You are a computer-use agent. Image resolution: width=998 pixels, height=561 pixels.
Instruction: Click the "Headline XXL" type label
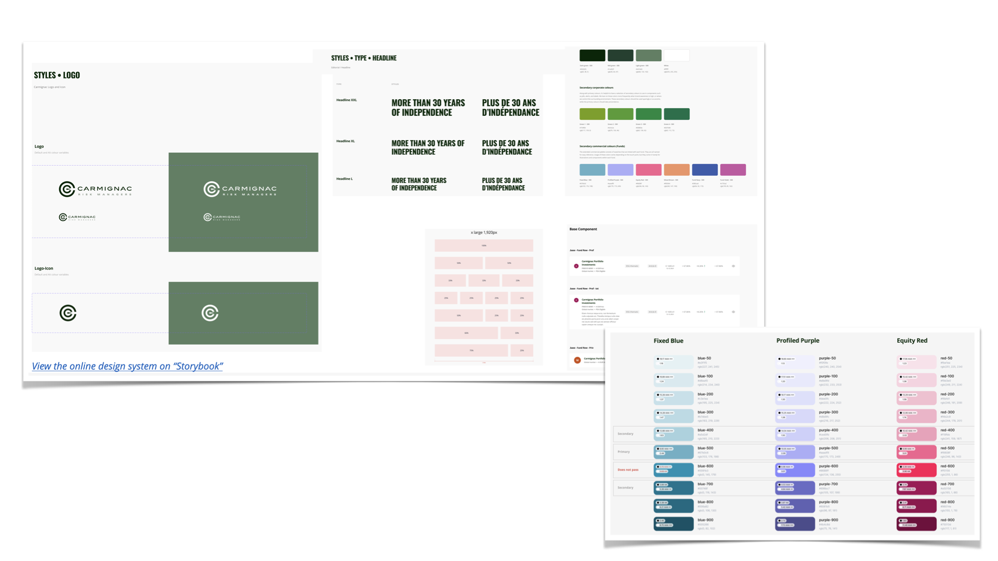(x=347, y=100)
